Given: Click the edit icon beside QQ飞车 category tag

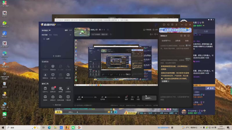Looking at the screenshot, I should coord(111,34).
